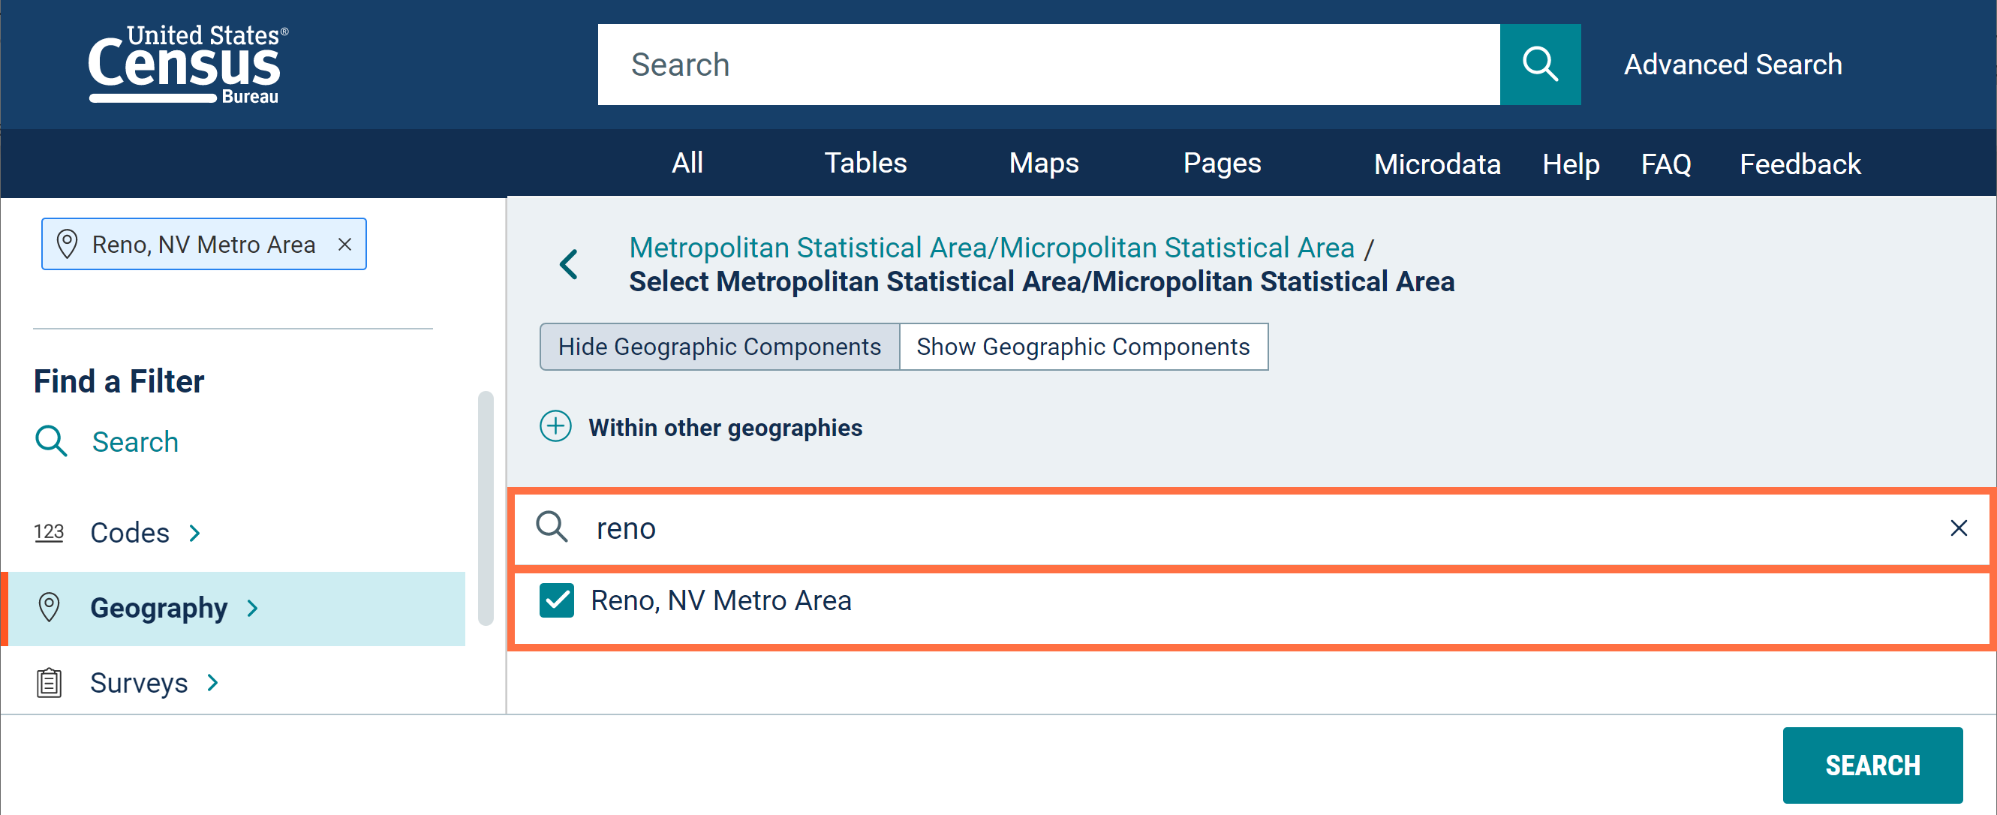Open the Help menu item
Viewport: 1997px width, 815px height.
[x=1570, y=164]
